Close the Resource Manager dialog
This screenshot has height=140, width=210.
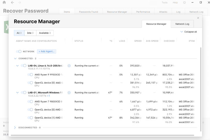click(198, 18)
